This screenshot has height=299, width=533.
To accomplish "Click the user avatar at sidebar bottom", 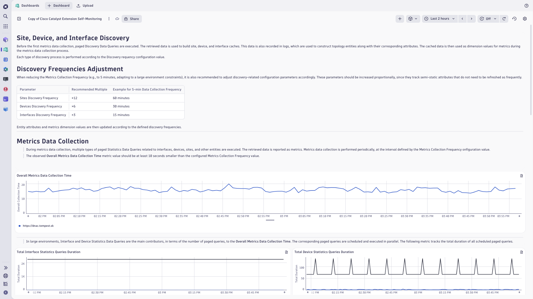I will (x=6, y=292).
